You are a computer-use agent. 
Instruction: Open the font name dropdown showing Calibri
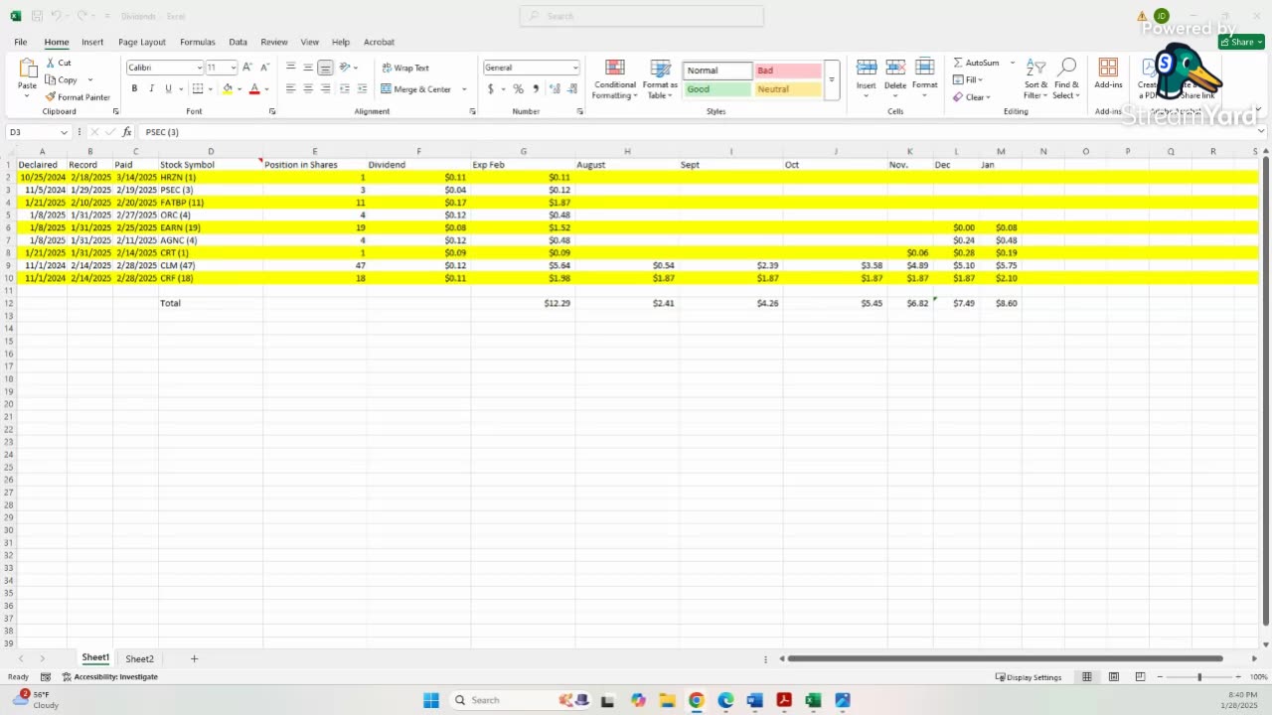(x=199, y=68)
